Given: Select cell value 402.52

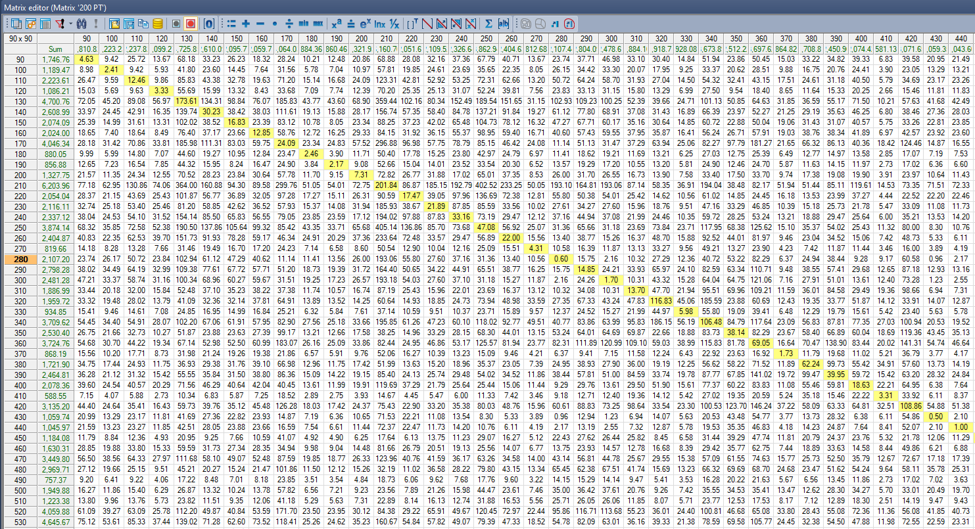Looking at the screenshot, I should tap(485, 185).
